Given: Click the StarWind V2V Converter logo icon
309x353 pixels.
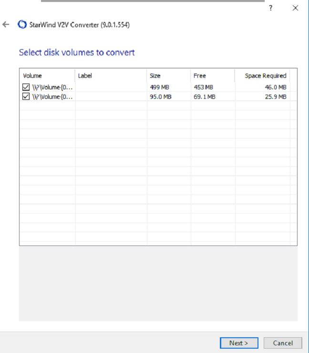Looking at the screenshot, I should point(22,24).
